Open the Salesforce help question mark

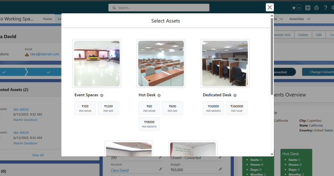click(x=325, y=8)
